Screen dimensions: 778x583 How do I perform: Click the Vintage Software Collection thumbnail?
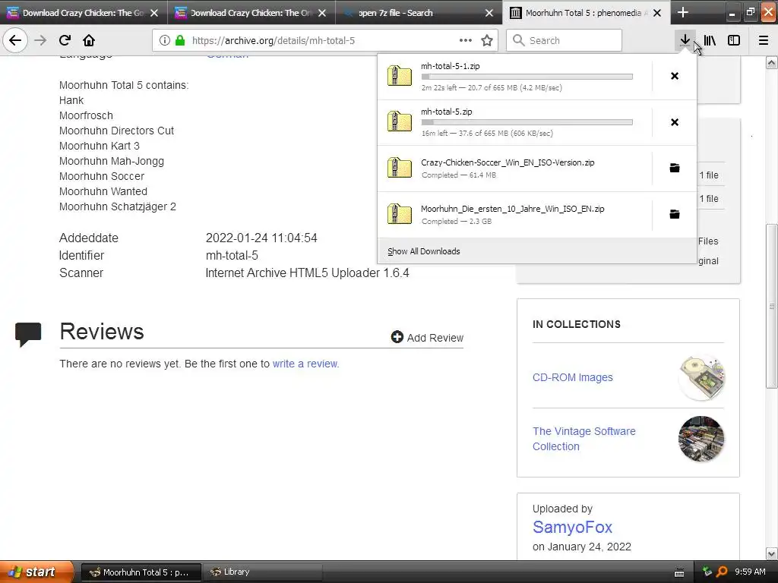coord(701,439)
